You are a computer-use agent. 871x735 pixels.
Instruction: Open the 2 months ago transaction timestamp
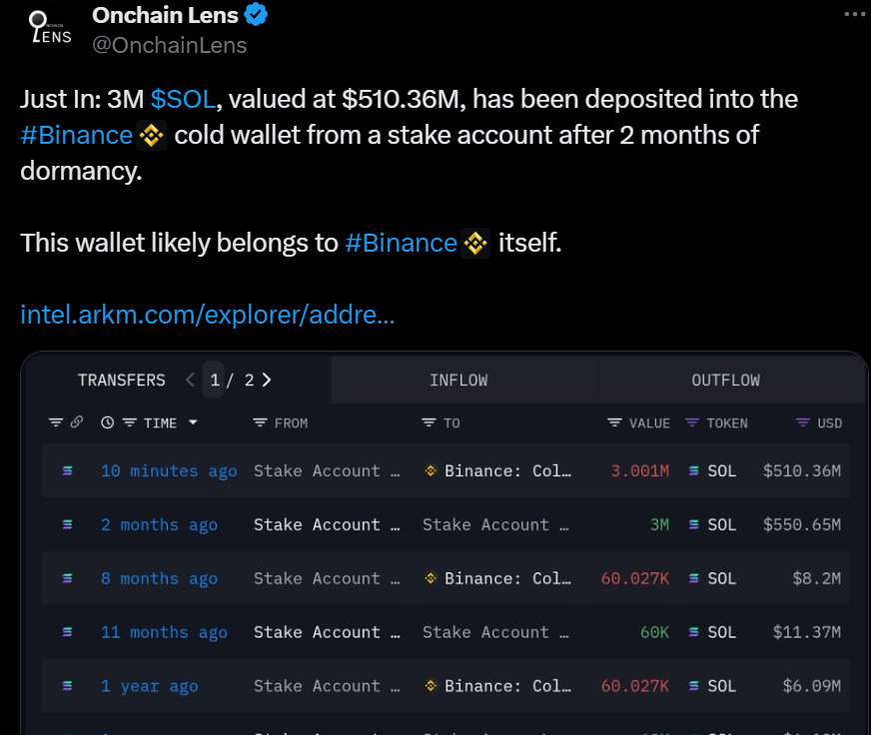[x=159, y=524]
